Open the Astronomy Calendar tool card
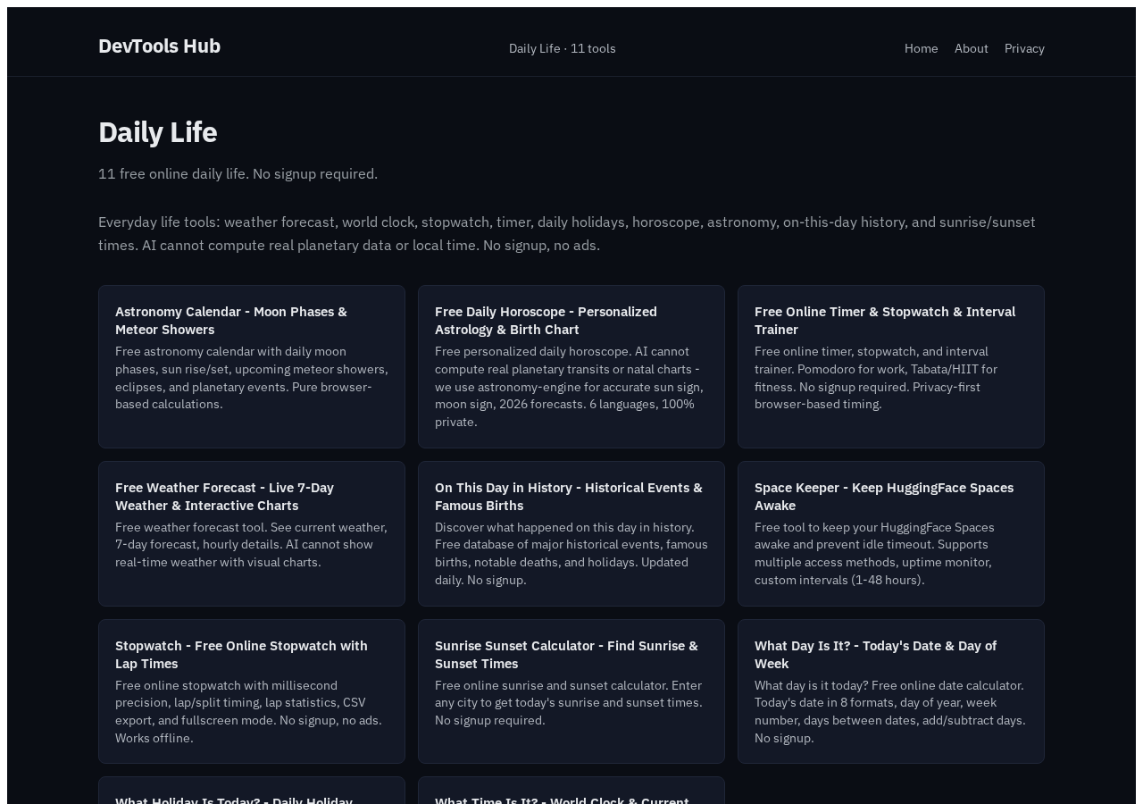 pos(252,366)
